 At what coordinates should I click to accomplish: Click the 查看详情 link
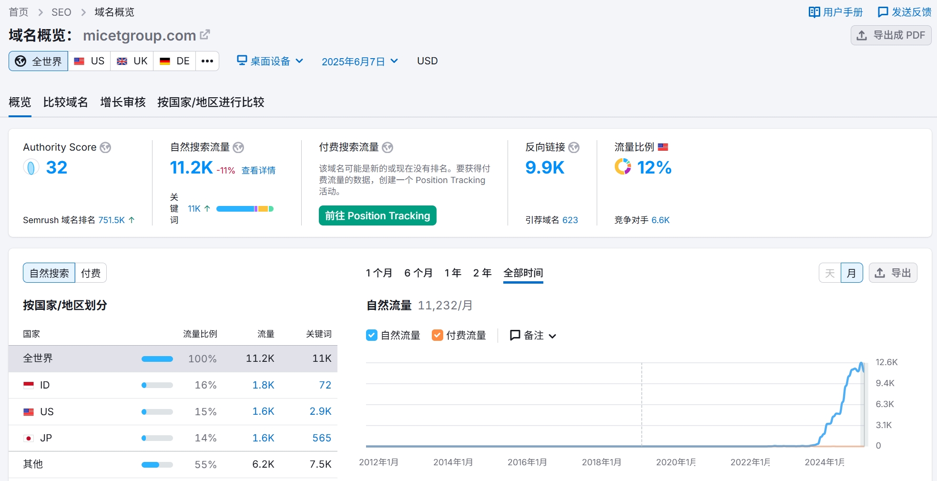pyautogui.click(x=258, y=170)
